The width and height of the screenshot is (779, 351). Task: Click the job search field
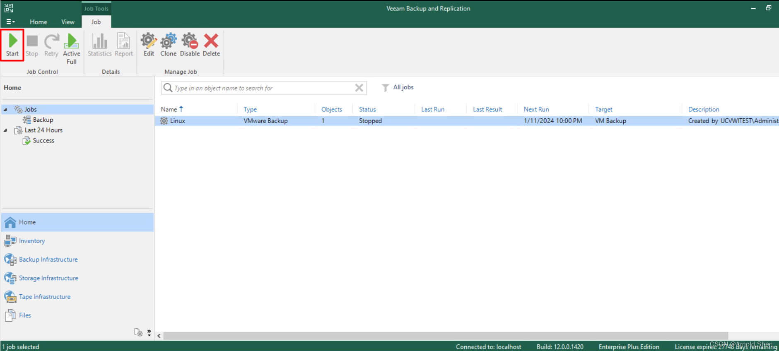pyautogui.click(x=263, y=88)
